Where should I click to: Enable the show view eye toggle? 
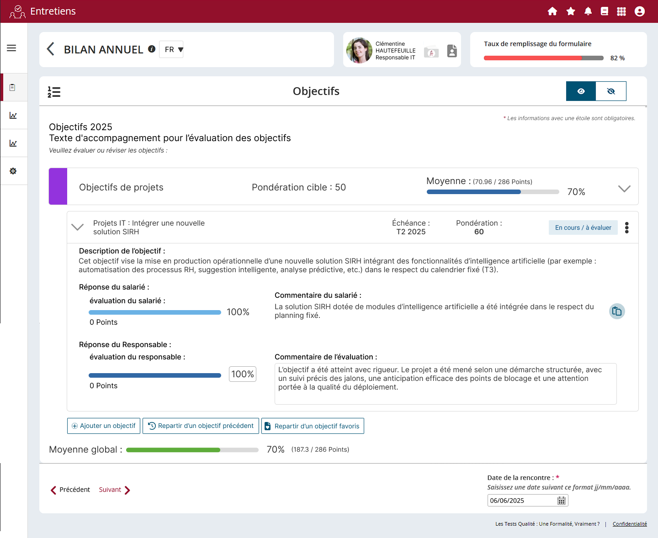point(581,91)
